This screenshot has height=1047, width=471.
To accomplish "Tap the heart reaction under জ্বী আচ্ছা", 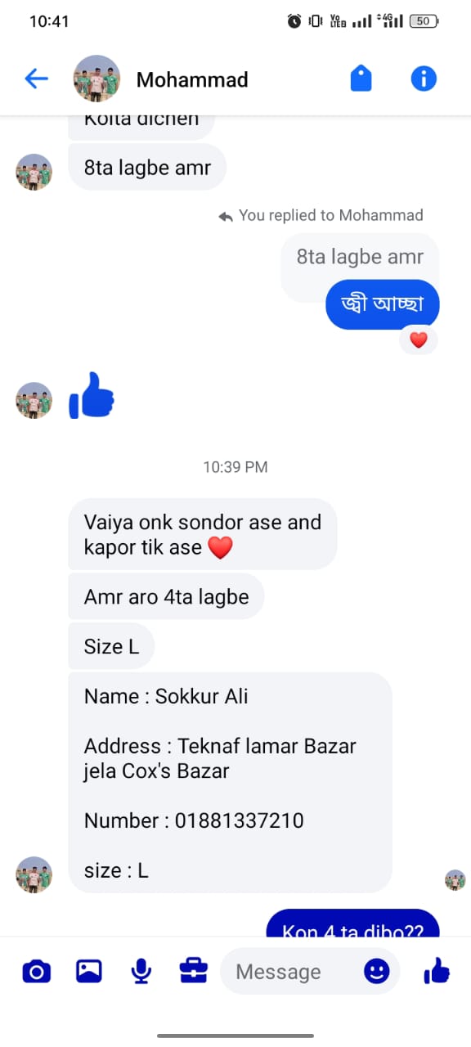I will coord(419,339).
